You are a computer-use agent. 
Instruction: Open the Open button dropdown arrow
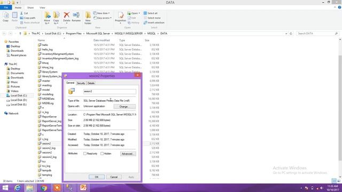139,13
